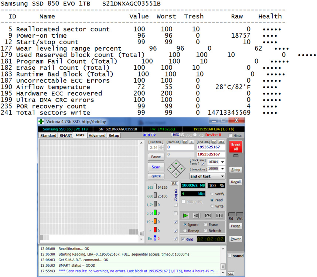Switch to the SMART tab
Viewport: 317px width, 277px height.
66,136
